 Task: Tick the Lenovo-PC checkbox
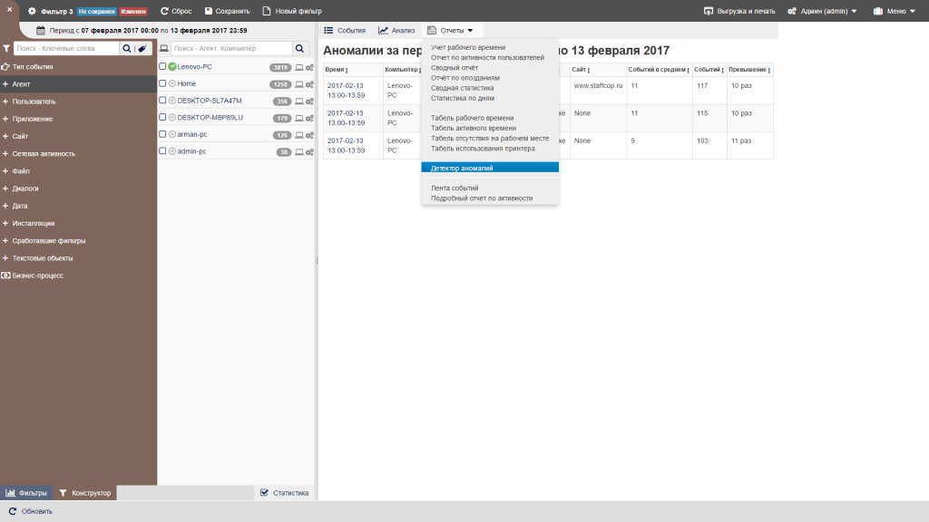coord(162,67)
